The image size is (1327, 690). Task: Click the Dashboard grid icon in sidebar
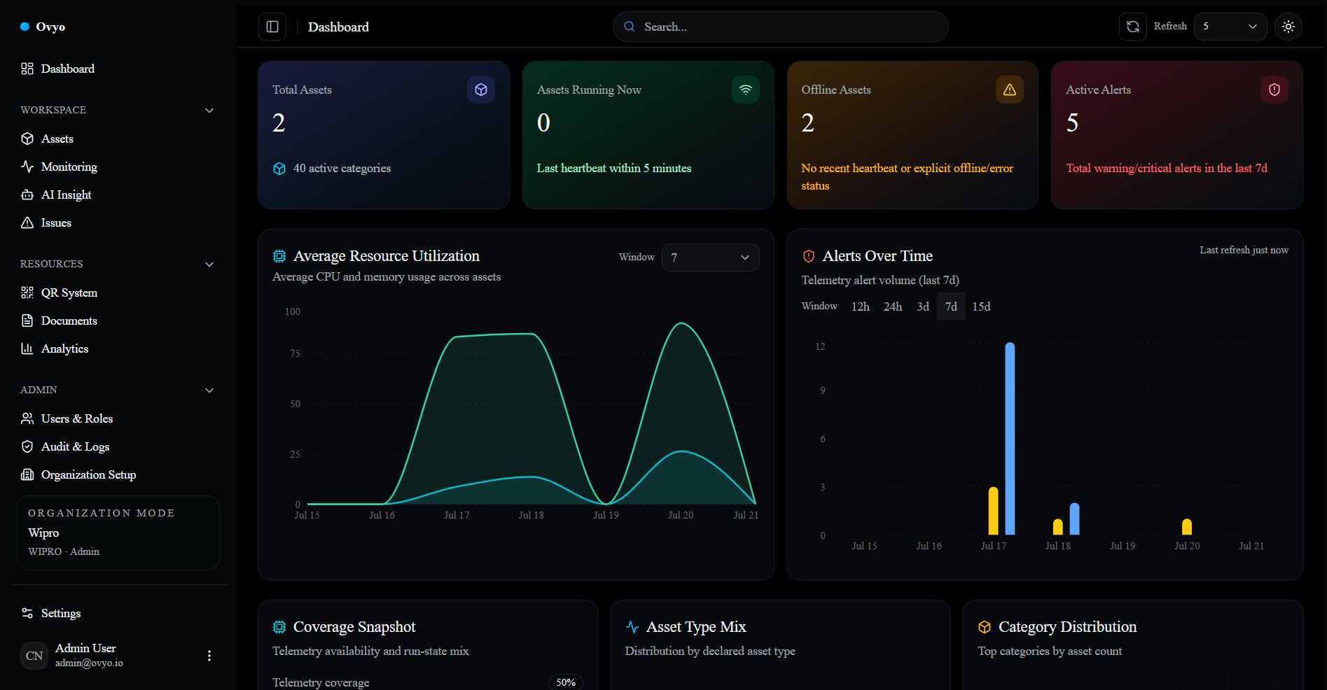(x=27, y=69)
